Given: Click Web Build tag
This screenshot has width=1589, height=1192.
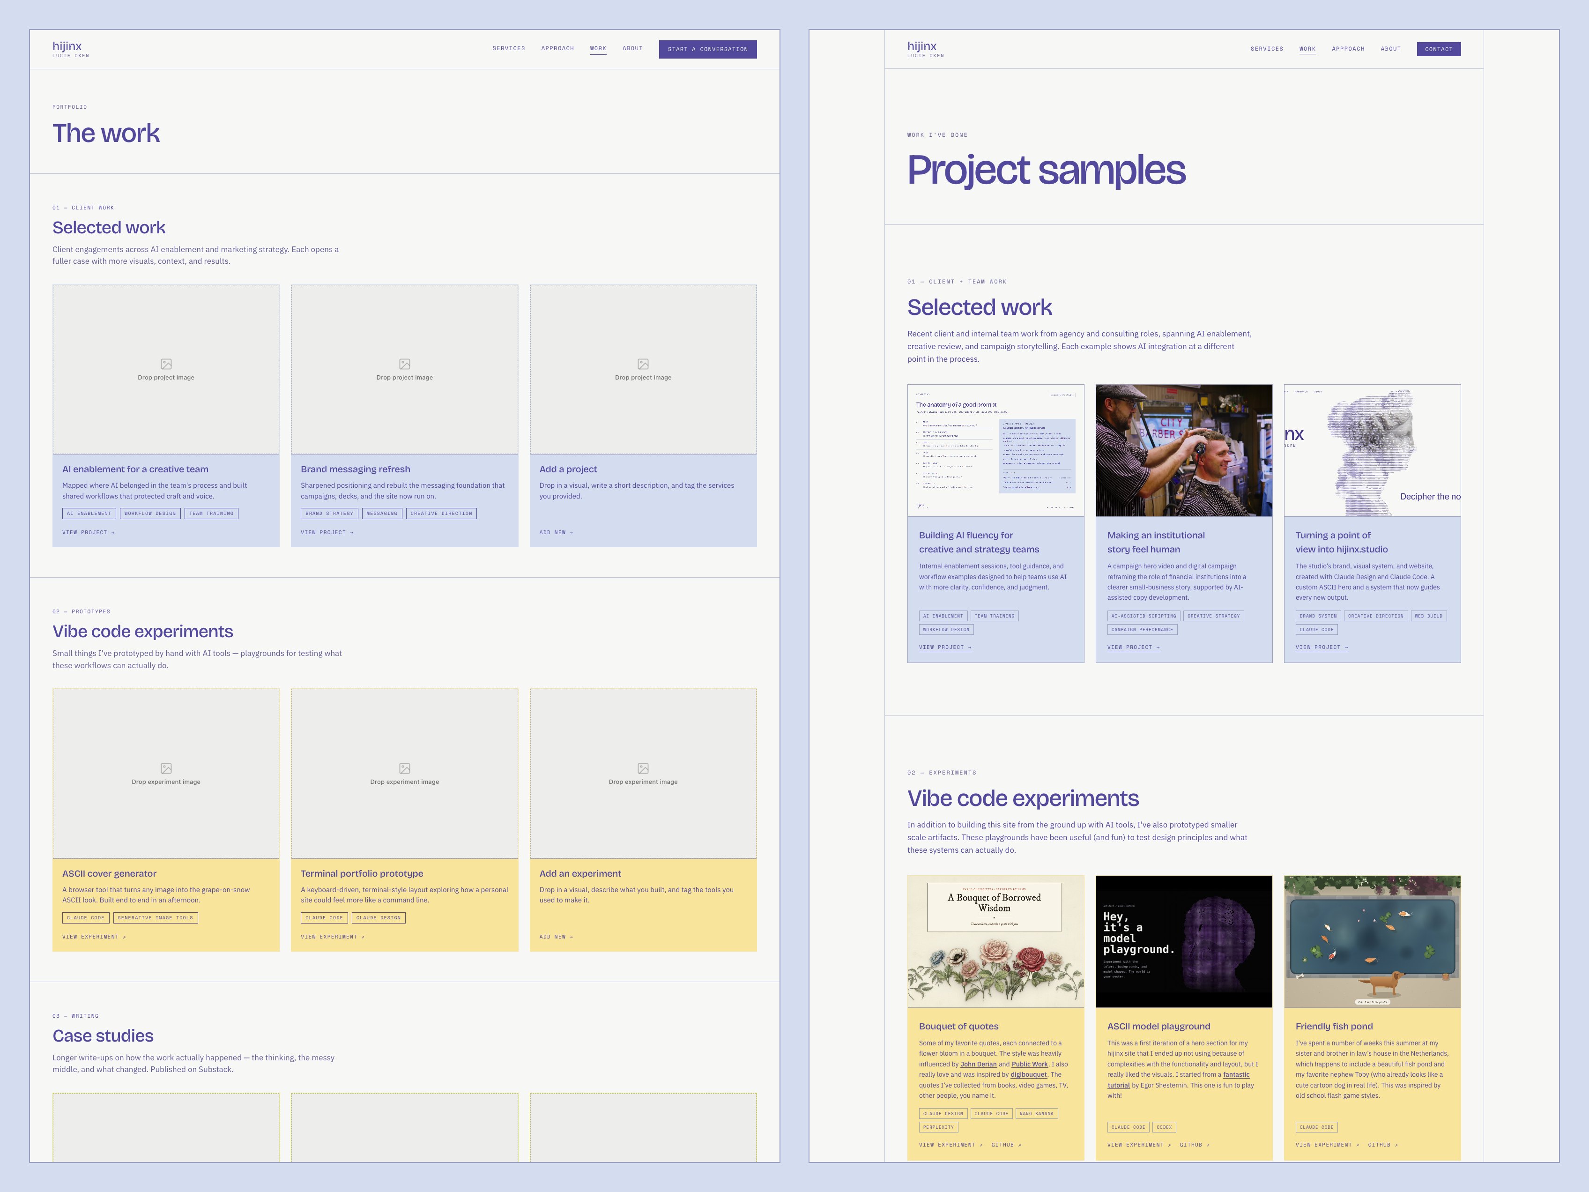Looking at the screenshot, I should pyautogui.click(x=1428, y=616).
